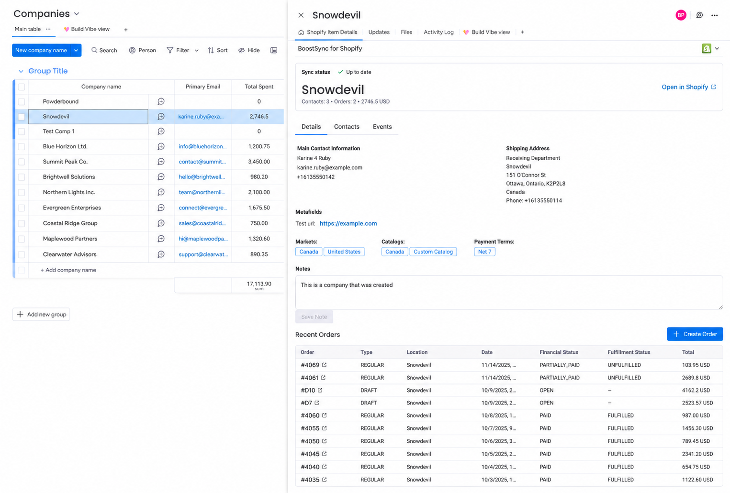Image resolution: width=730 pixels, height=493 pixels.
Task: Open external link icon for order #D10
Action: (x=320, y=390)
